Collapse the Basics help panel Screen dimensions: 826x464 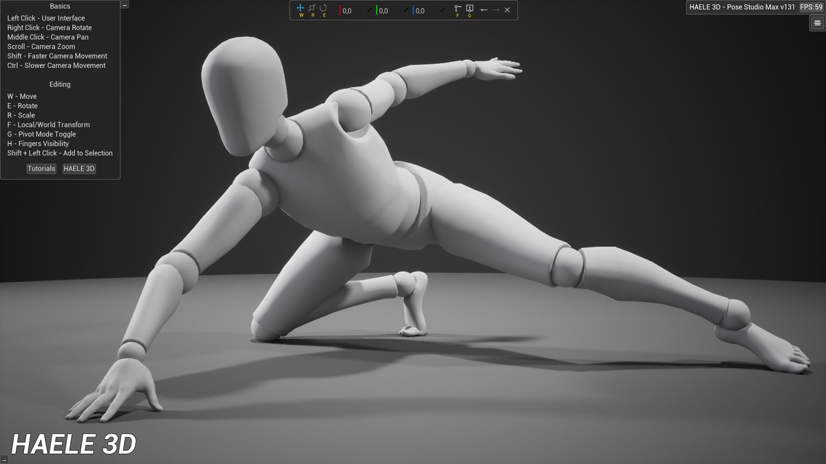pos(125,5)
